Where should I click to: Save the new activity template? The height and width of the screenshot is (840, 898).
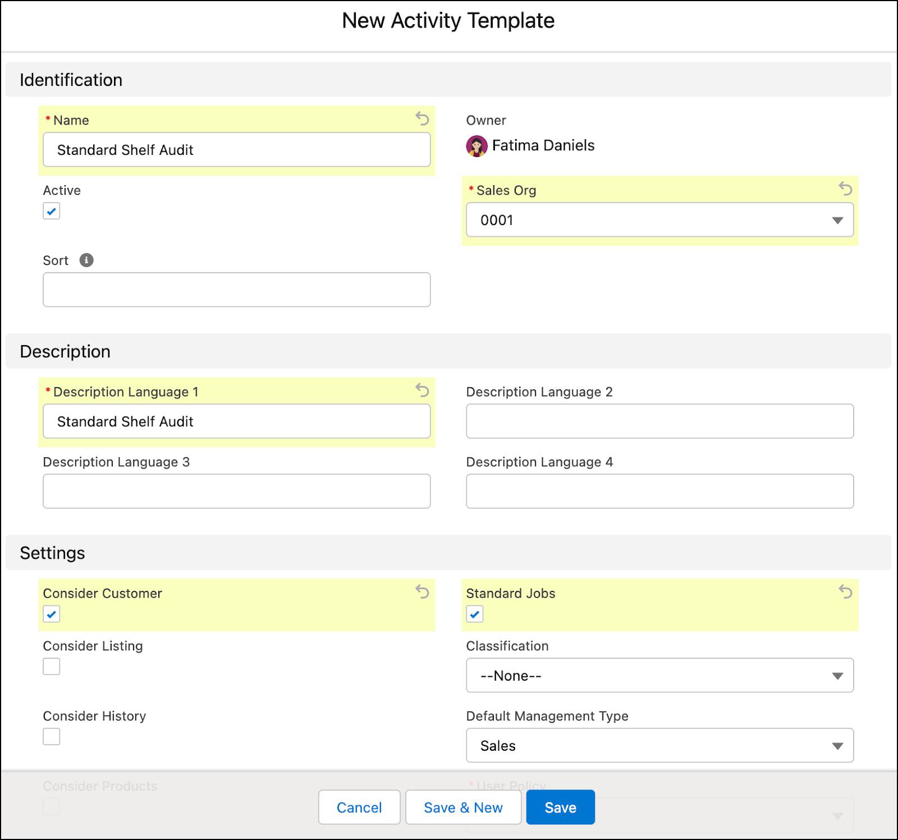click(560, 807)
